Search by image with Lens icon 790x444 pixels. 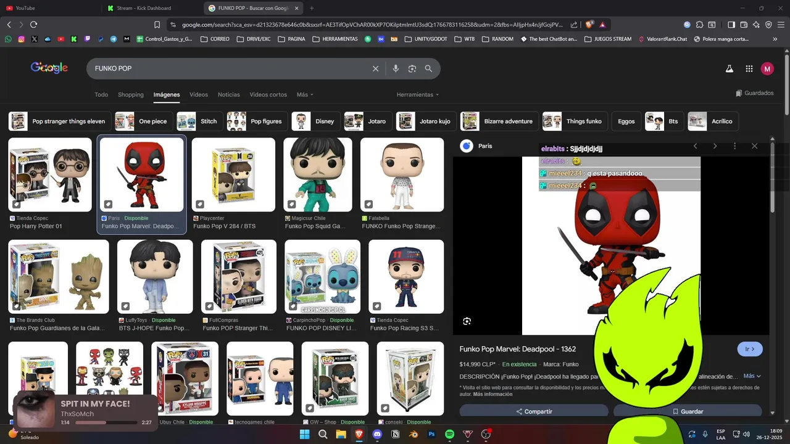(x=412, y=68)
